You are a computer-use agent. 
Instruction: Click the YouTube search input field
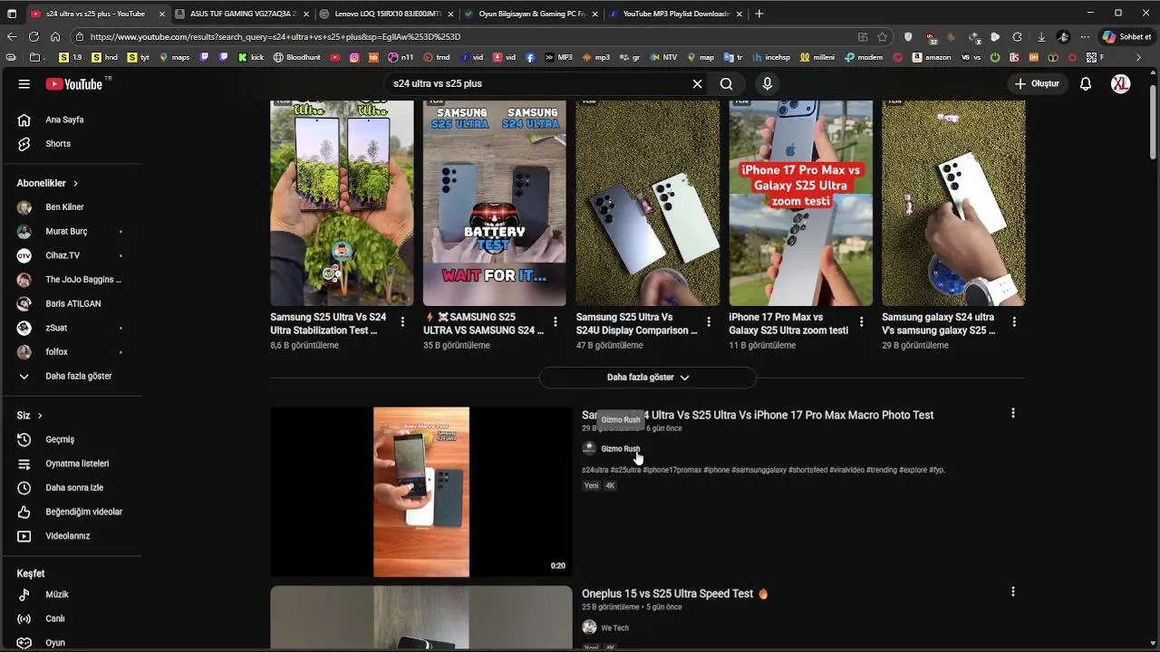(x=535, y=83)
